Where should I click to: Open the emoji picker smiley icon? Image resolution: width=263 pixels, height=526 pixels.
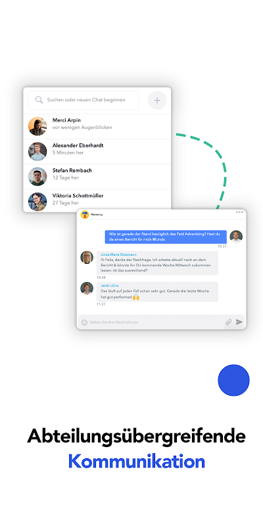click(x=85, y=322)
